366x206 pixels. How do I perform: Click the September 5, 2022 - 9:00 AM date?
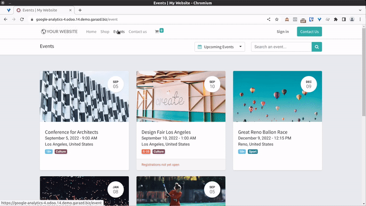click(71, 138)
